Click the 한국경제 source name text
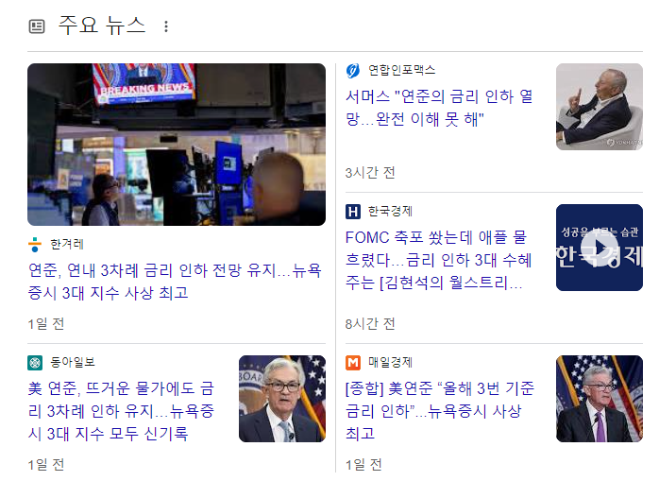The height and width of the screenshot is (481, 659). [x=390, y=211]
